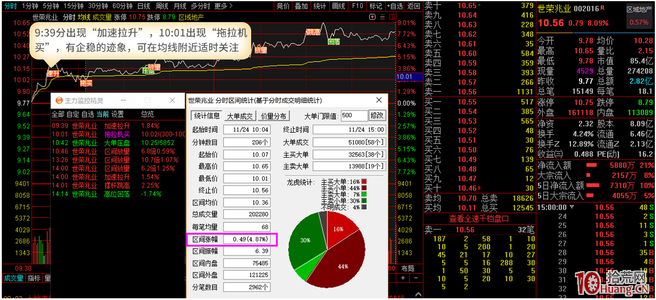Click the red arrow icon above the chart
This screenshot has width=656, height=300.
point(373,17)
